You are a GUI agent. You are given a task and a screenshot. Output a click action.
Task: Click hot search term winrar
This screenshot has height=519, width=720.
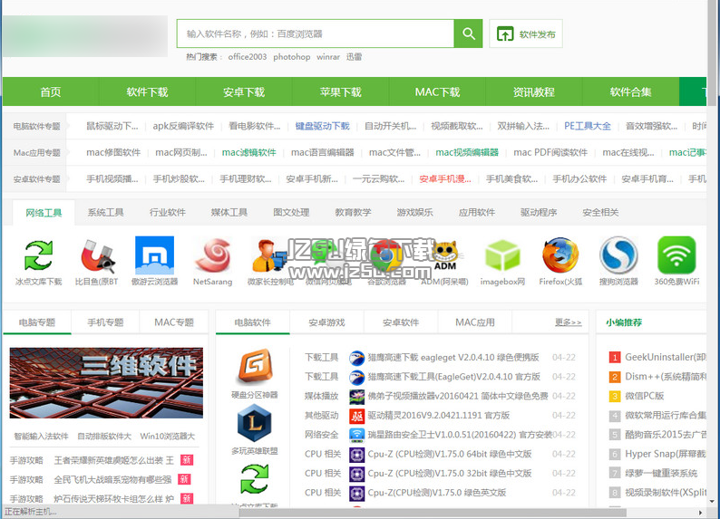(x=328, y=57)
